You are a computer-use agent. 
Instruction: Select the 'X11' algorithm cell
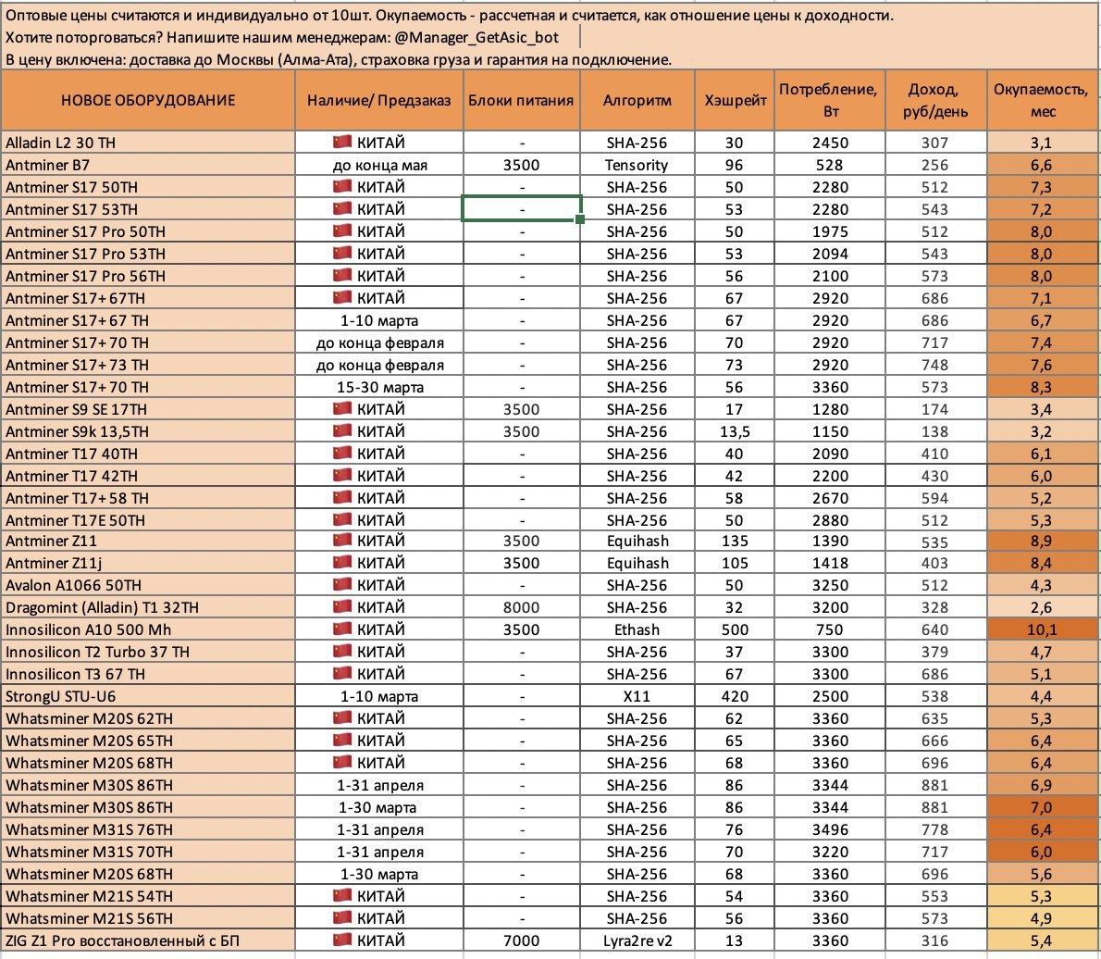point(637,696)
